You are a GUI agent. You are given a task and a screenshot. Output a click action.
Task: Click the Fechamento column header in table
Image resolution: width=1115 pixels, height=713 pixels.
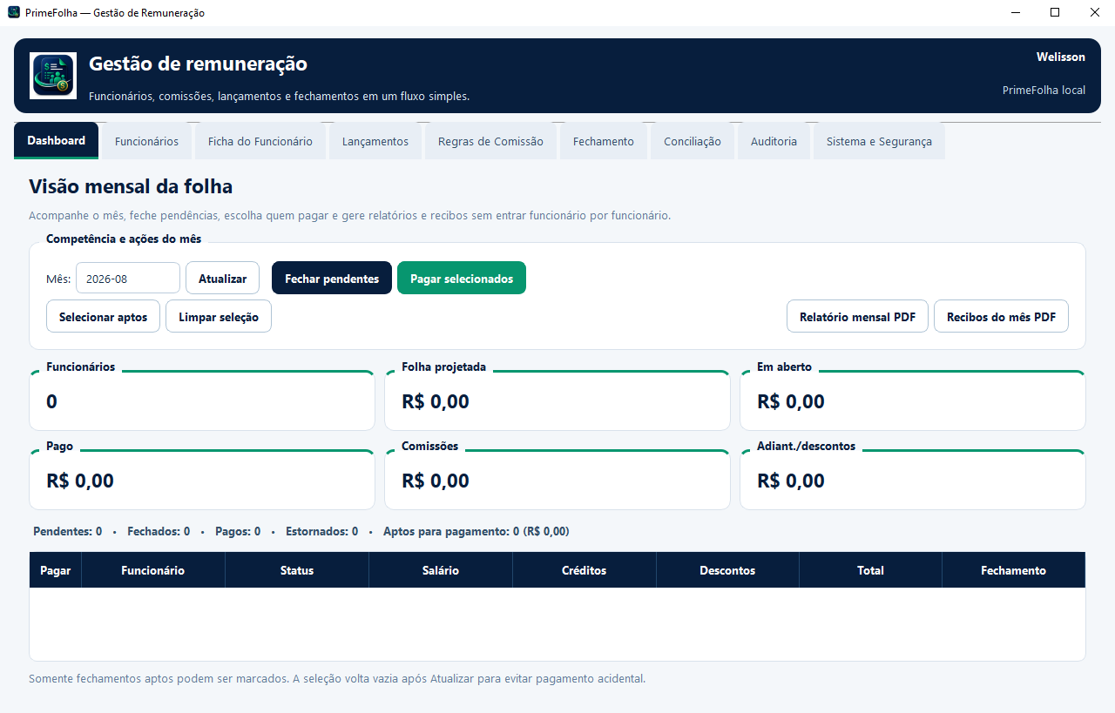(x=1013, y=570)
